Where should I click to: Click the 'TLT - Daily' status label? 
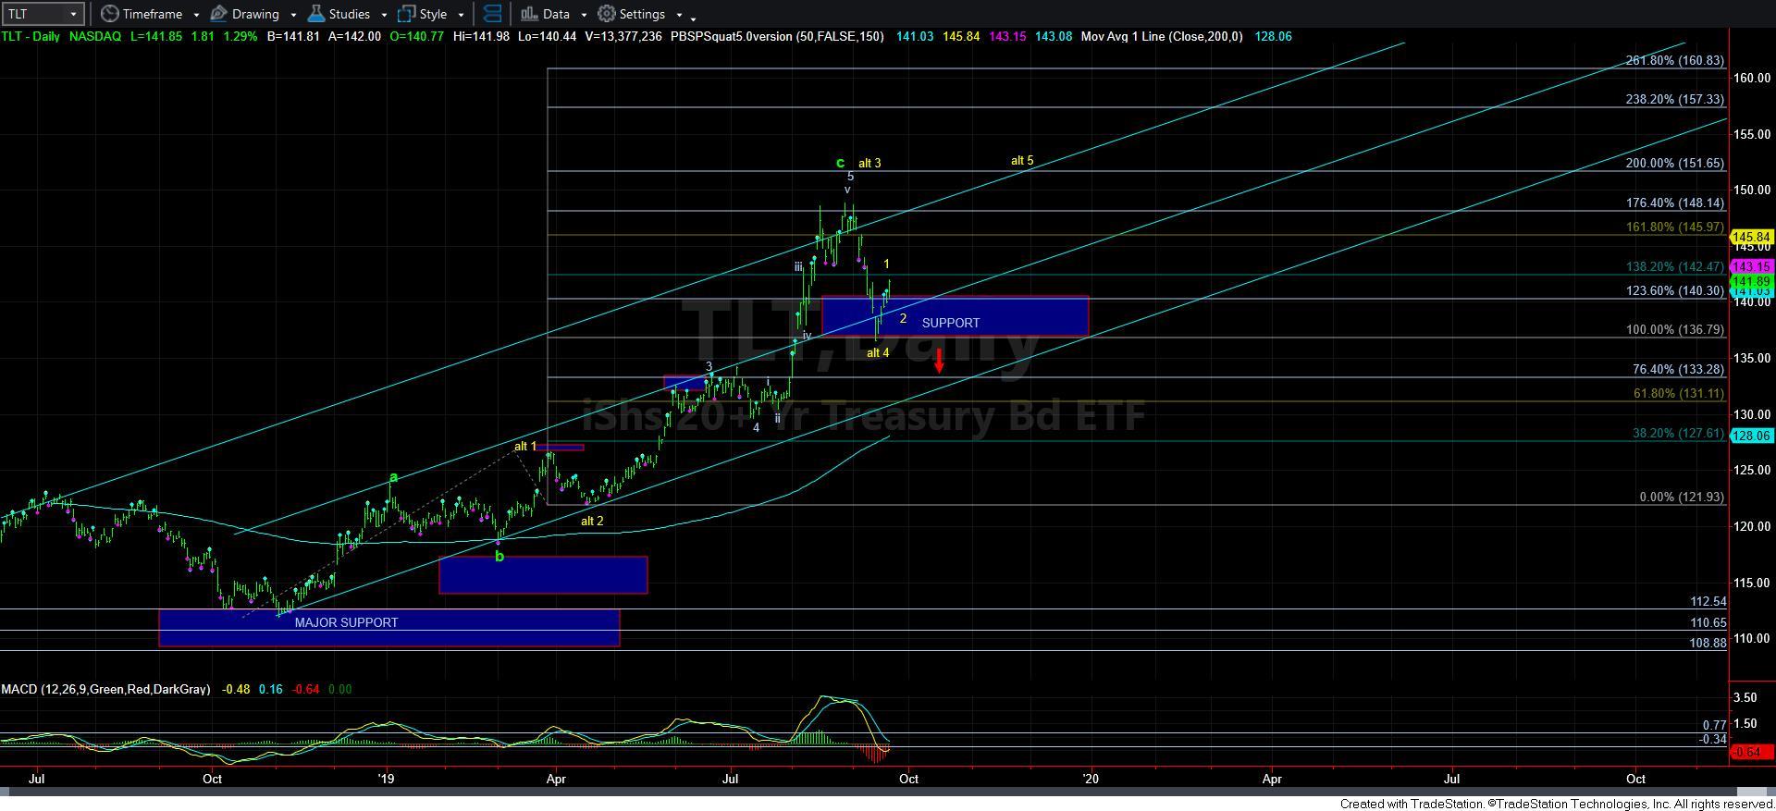point(31,36)
